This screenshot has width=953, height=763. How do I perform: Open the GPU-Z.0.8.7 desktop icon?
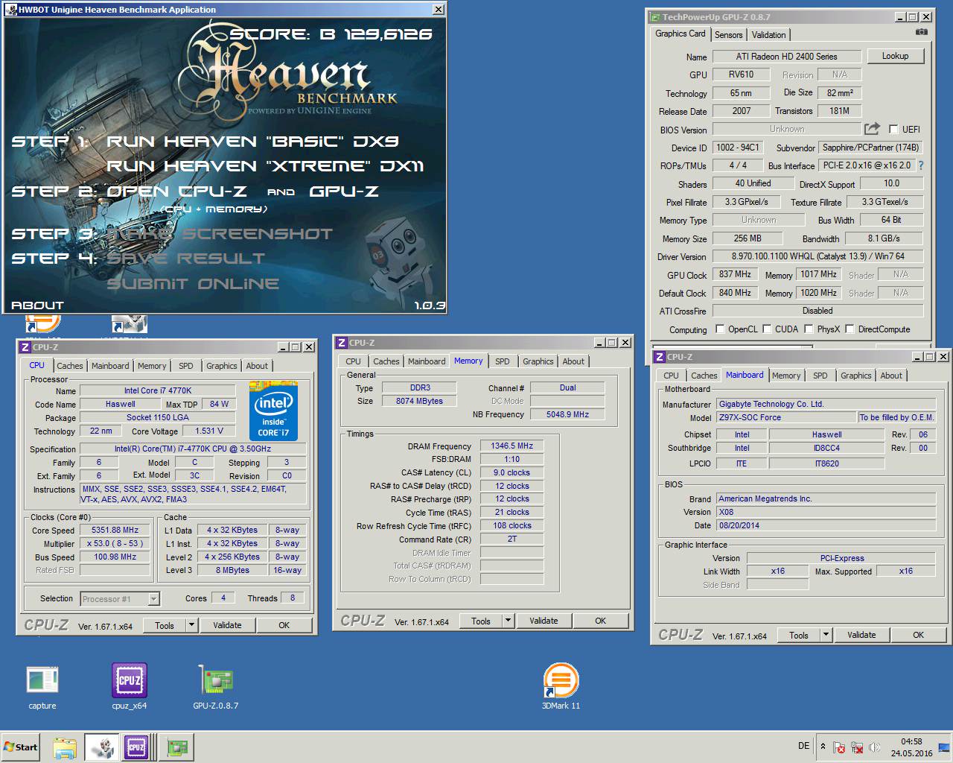pos(216,686)
